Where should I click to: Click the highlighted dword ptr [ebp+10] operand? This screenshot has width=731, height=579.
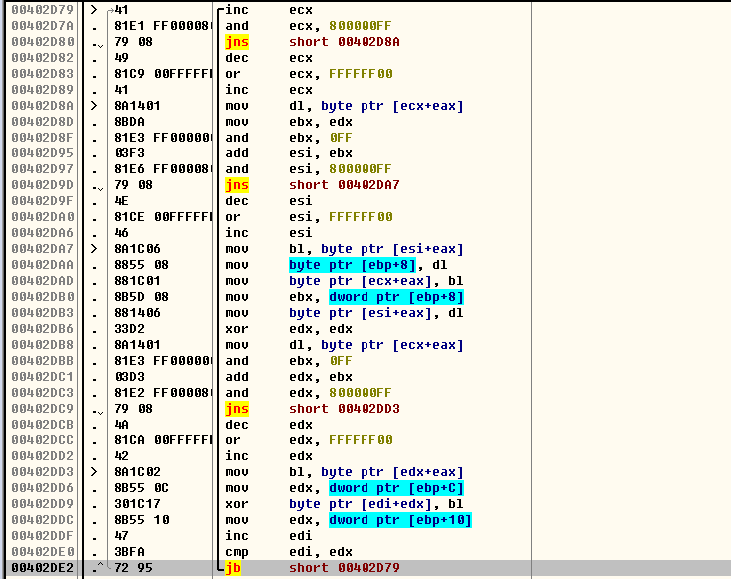(400, 520)
